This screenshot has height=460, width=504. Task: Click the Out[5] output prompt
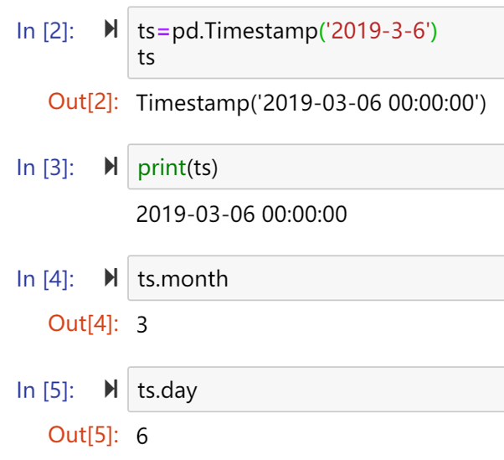click(x=84, y=435)
